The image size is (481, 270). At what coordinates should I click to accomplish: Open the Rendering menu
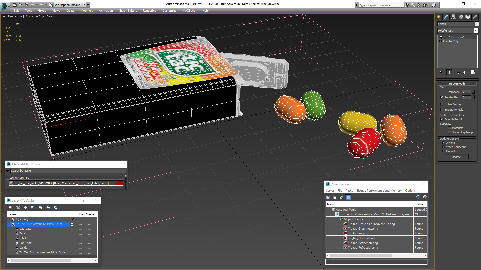[x=149, y=11]
